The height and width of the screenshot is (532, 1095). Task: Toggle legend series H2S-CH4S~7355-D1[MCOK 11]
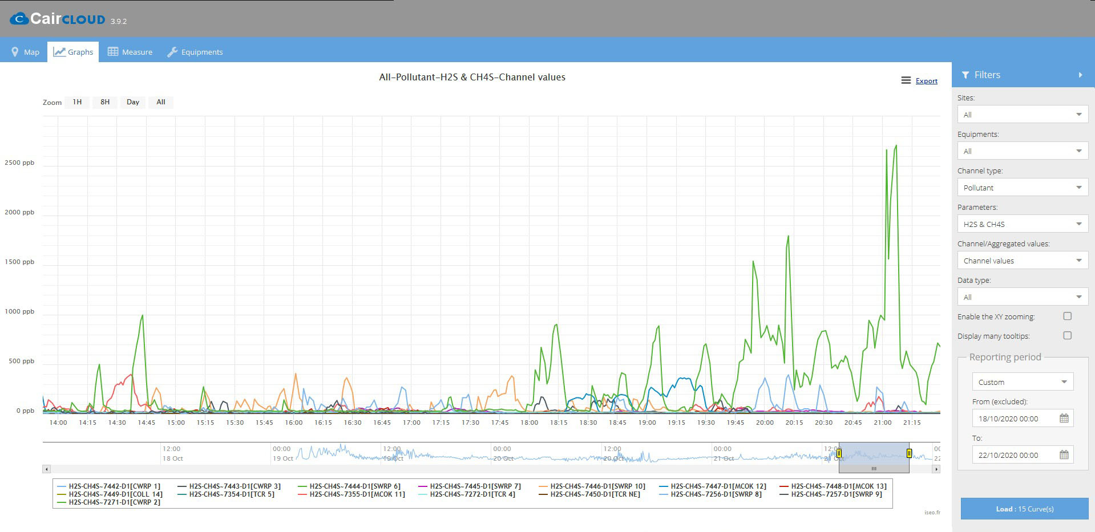coord(351,494)
